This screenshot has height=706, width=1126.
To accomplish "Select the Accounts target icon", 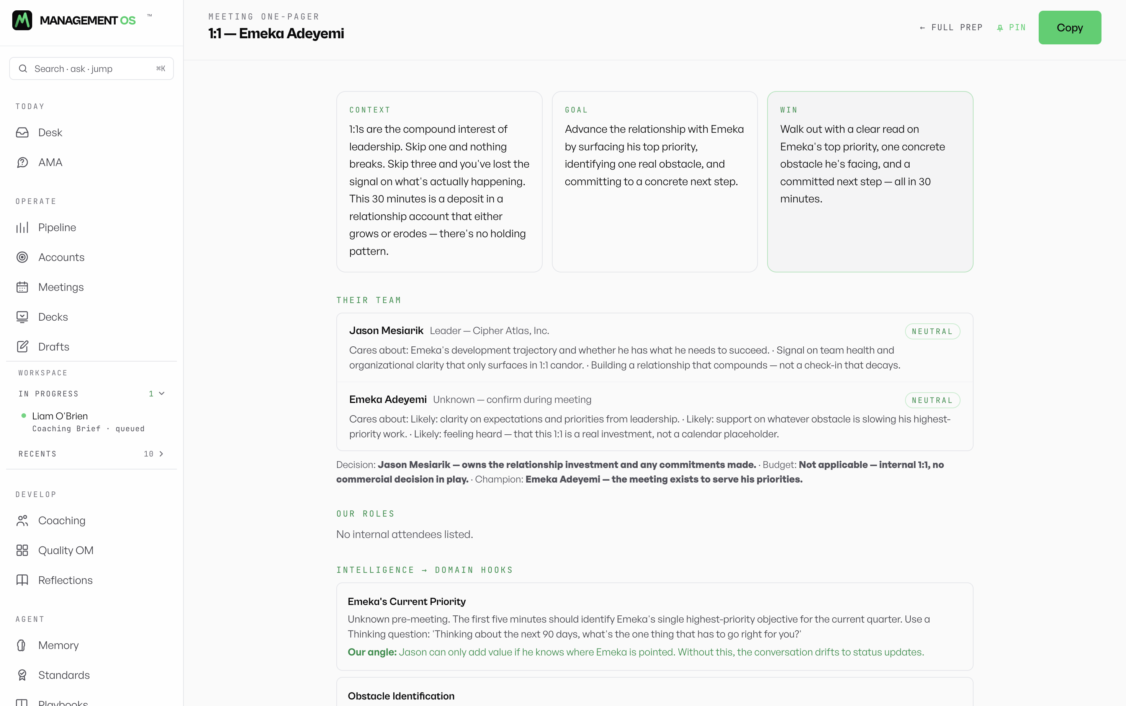I will pos(22,257).
